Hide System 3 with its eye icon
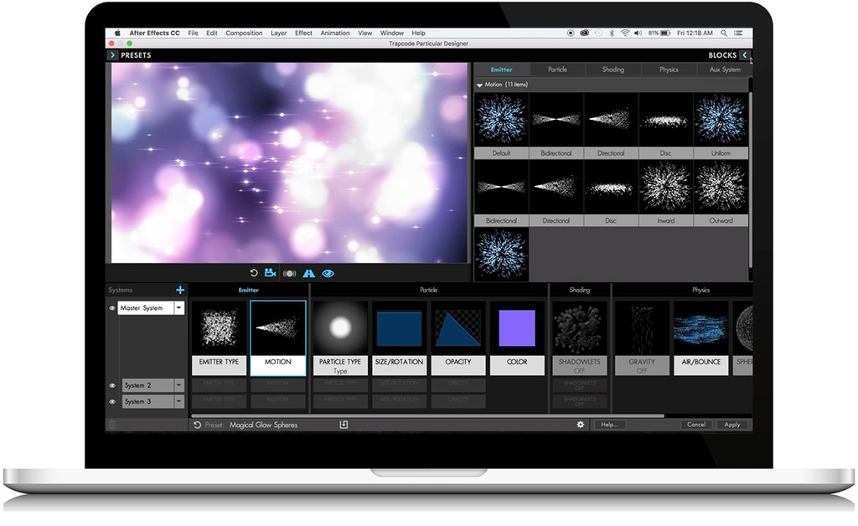Screen dimensions: 858x526 pyautogui.click(x=112, y=402)
